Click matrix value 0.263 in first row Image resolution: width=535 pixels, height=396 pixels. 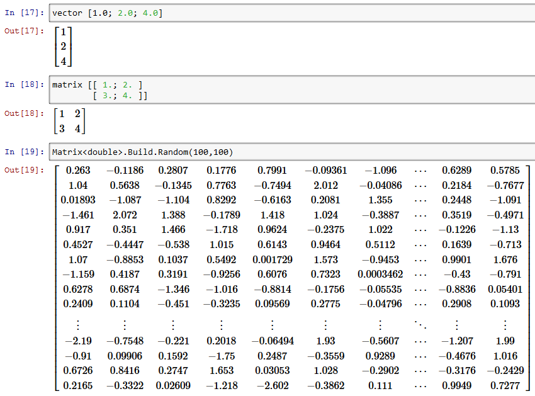[x=78, y=171]
